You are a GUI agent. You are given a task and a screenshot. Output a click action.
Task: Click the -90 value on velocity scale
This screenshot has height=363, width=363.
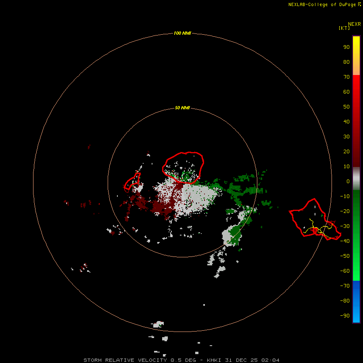(x=345, y=315)
